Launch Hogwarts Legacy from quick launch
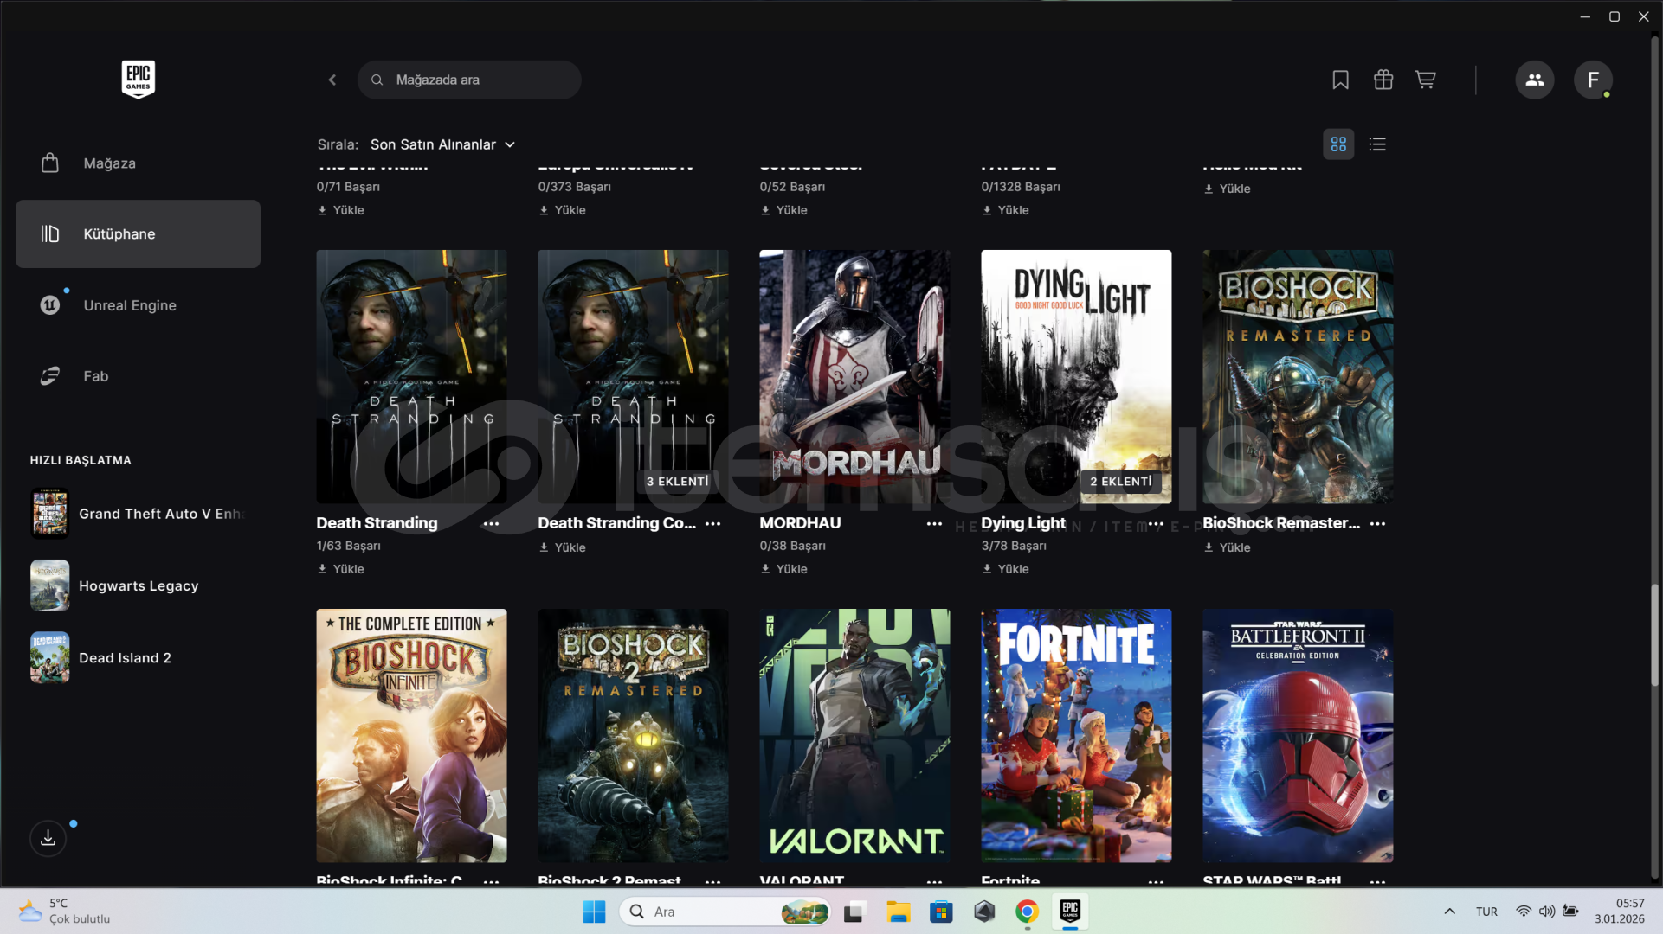Viewport: 1663px width, 934px height. [x=139, y=585]
